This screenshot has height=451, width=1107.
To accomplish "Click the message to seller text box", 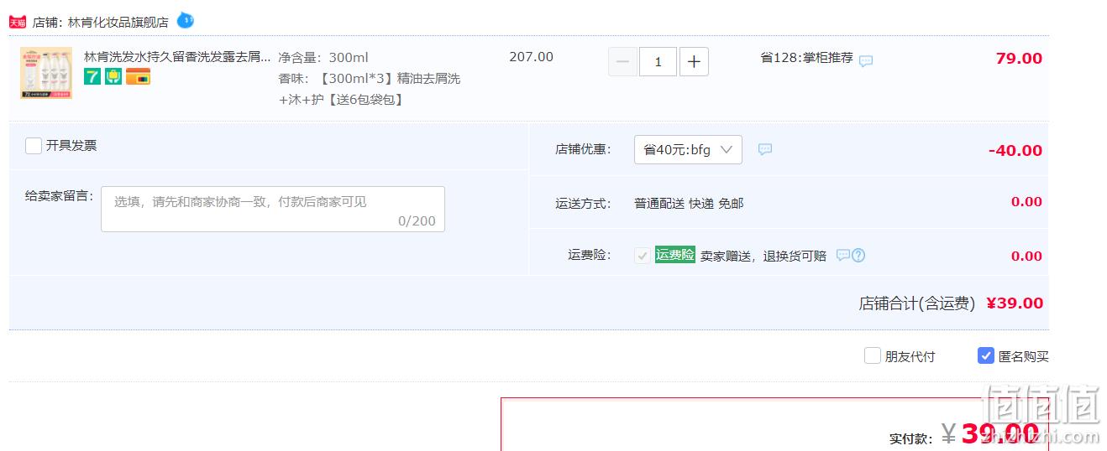I will click(x=273, y=209).
